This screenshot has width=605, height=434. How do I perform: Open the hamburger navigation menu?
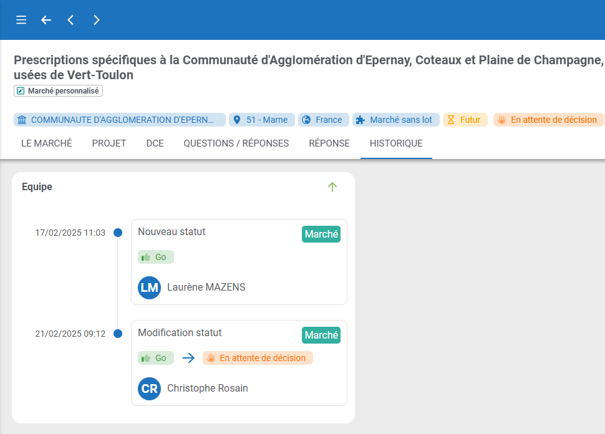[x=21, y=20]
